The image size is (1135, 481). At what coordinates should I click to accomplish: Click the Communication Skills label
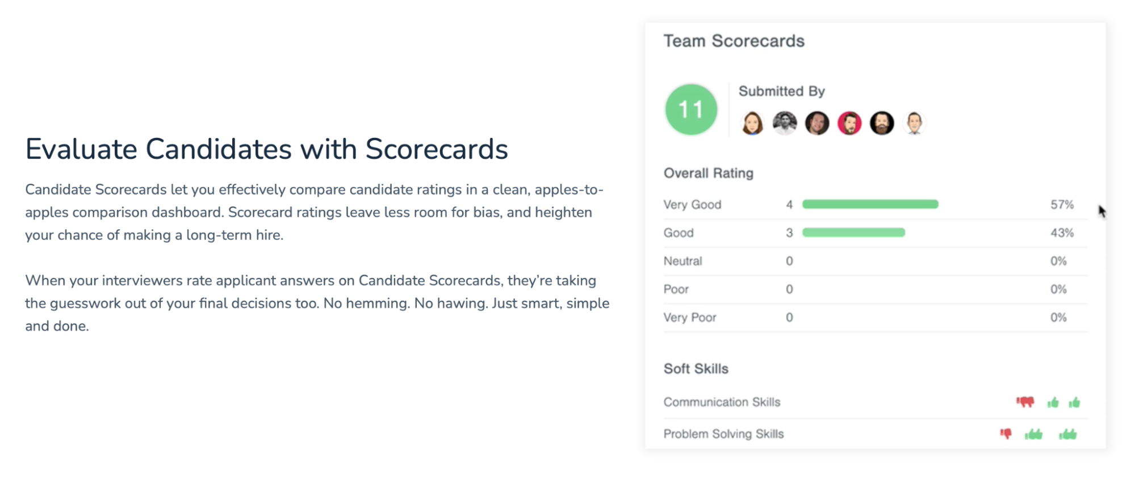722,402
